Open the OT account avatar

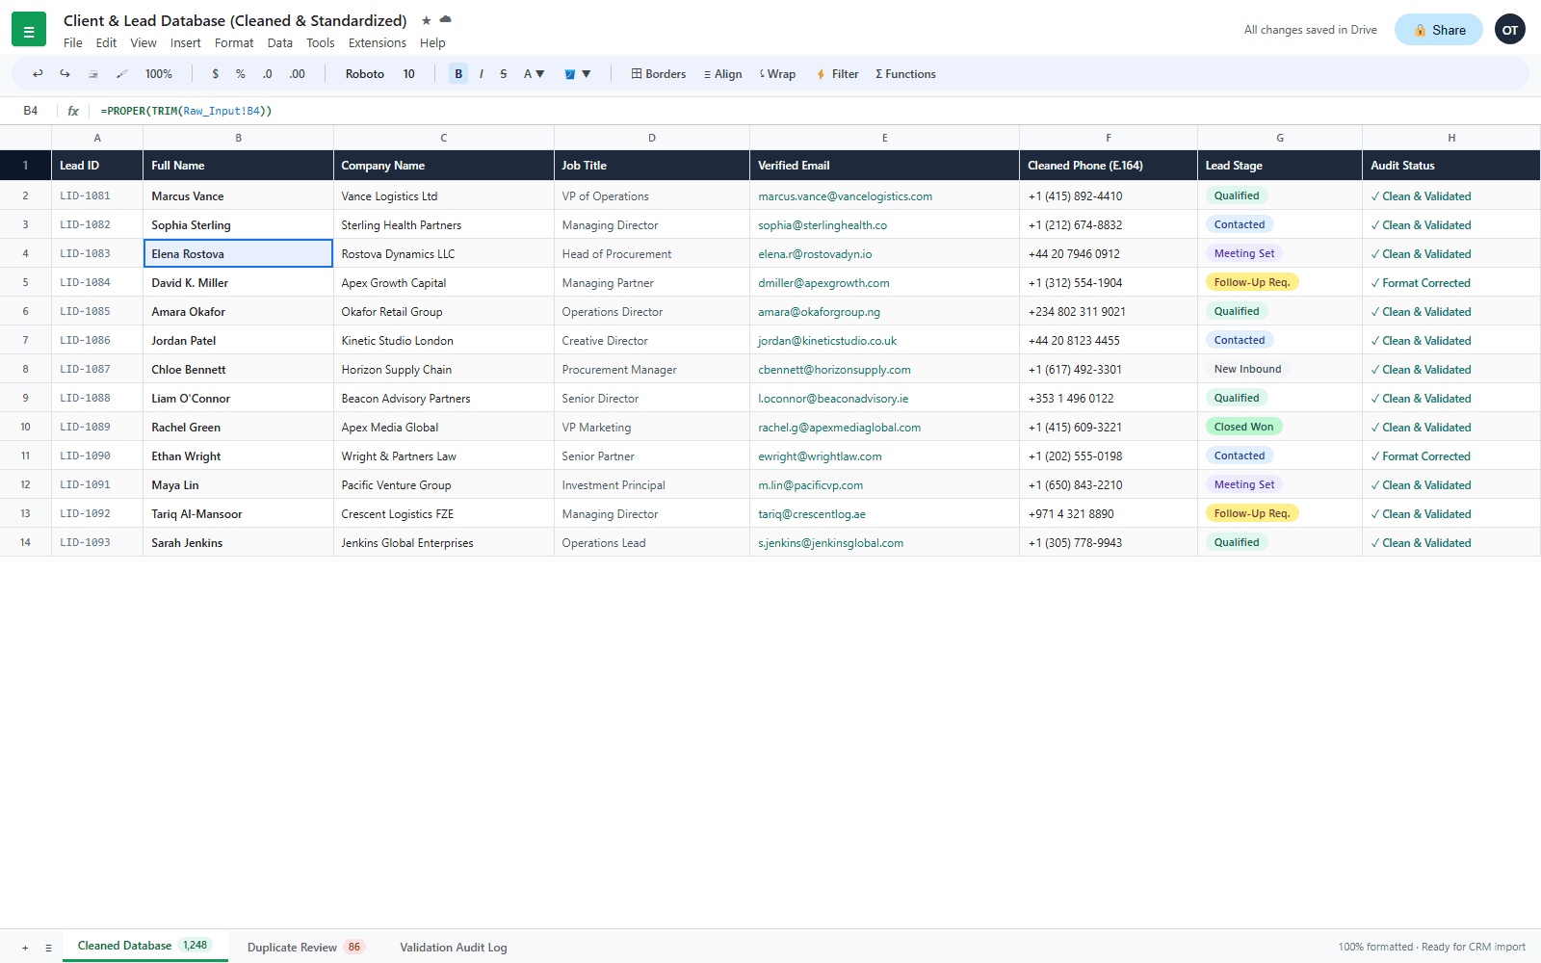tap(1510, 30)
